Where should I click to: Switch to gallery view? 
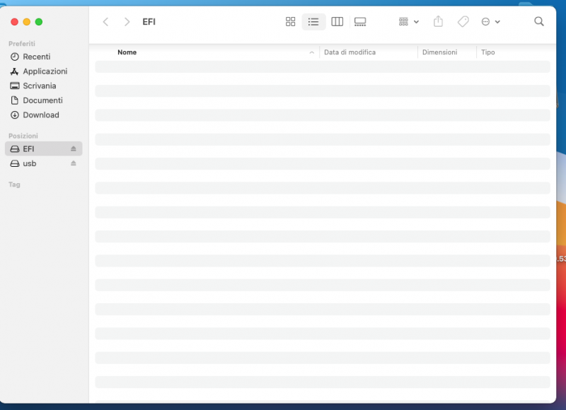(360, 22)
